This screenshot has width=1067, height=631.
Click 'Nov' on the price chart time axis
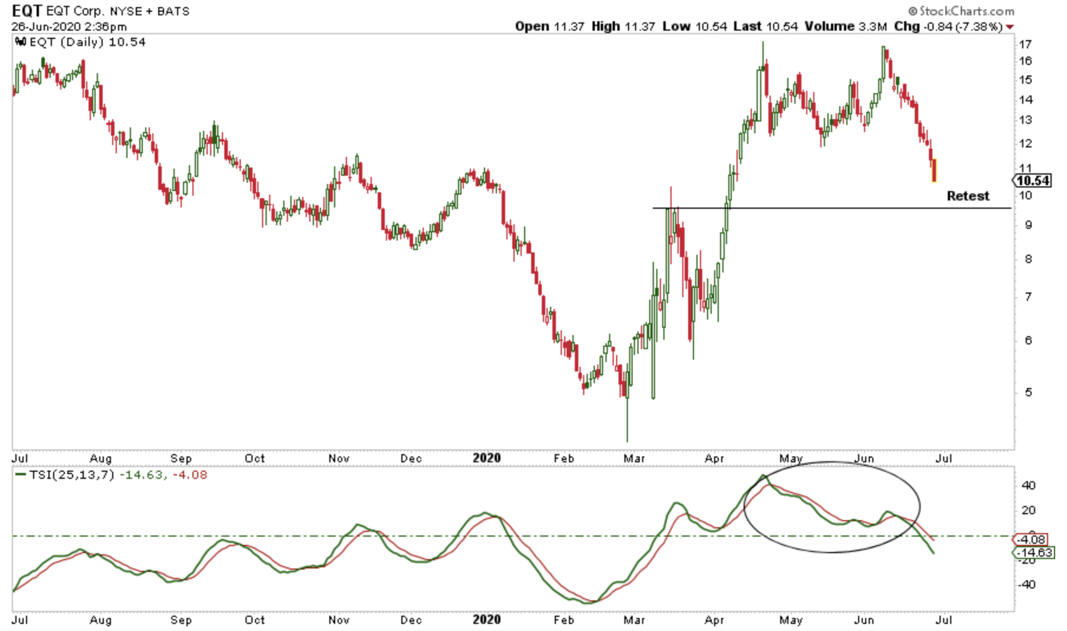(x=339, y=458)
